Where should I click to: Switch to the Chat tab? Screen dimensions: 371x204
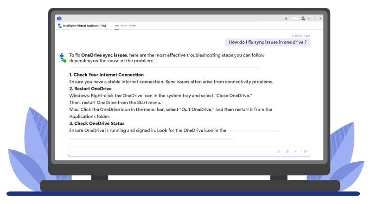(x=117, y=26)
